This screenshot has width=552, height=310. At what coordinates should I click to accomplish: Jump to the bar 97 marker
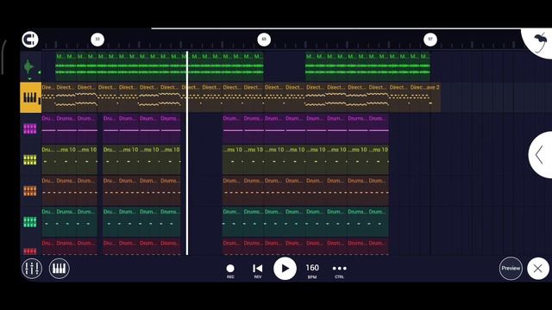[x=430, y=40]
